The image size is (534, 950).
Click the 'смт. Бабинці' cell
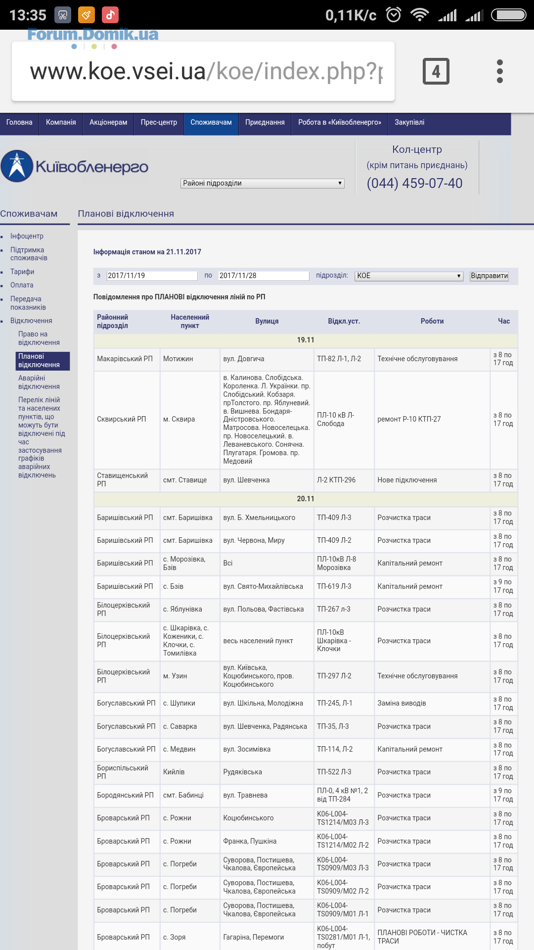[190, 795]
